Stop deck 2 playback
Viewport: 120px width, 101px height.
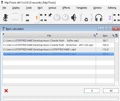coord(119,15)
